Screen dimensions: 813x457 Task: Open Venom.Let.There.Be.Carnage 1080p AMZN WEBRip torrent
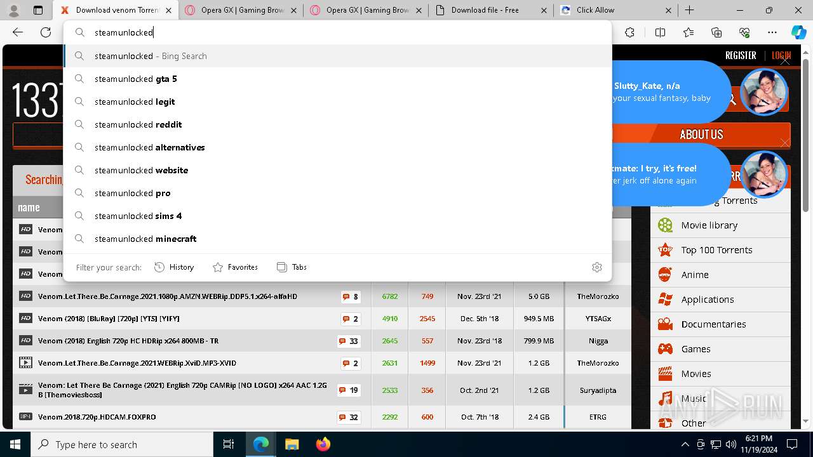click(167, 296)
